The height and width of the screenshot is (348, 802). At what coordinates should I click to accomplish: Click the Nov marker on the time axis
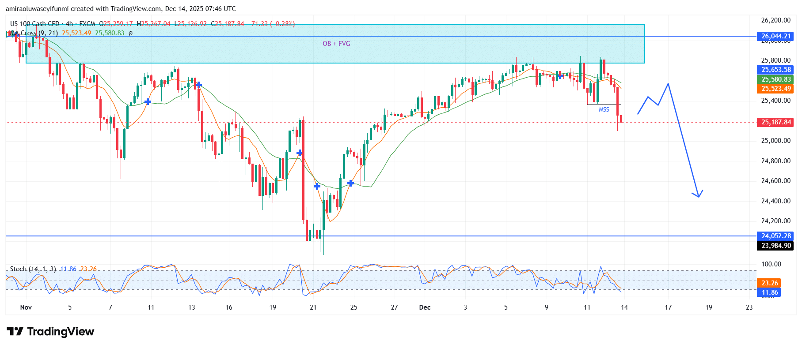point(26,307)
